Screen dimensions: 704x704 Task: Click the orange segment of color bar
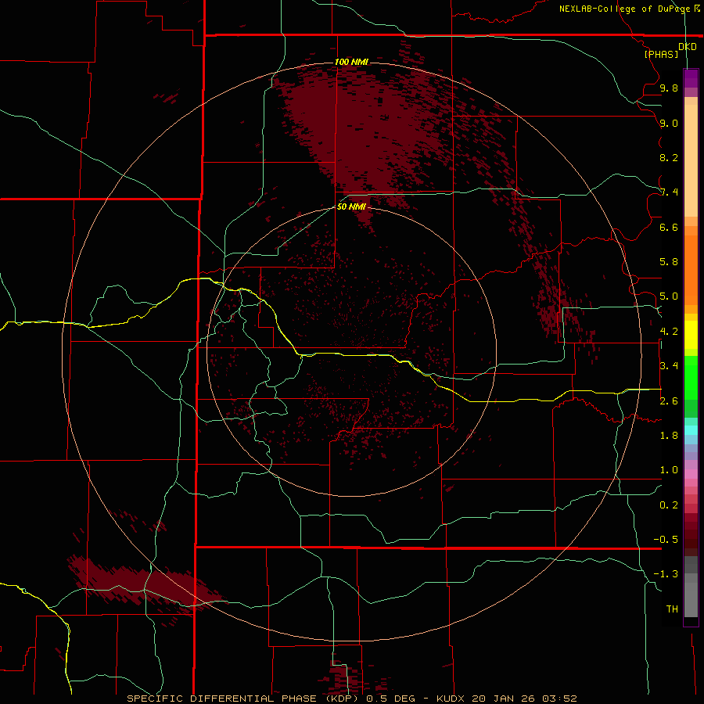pos(691,271)
